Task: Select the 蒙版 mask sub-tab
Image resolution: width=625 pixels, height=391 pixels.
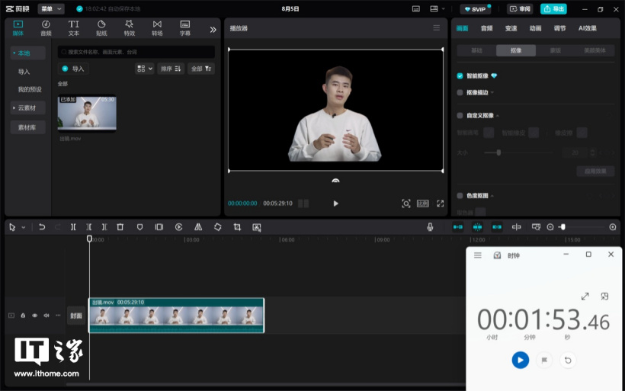Action: (555, 50)
